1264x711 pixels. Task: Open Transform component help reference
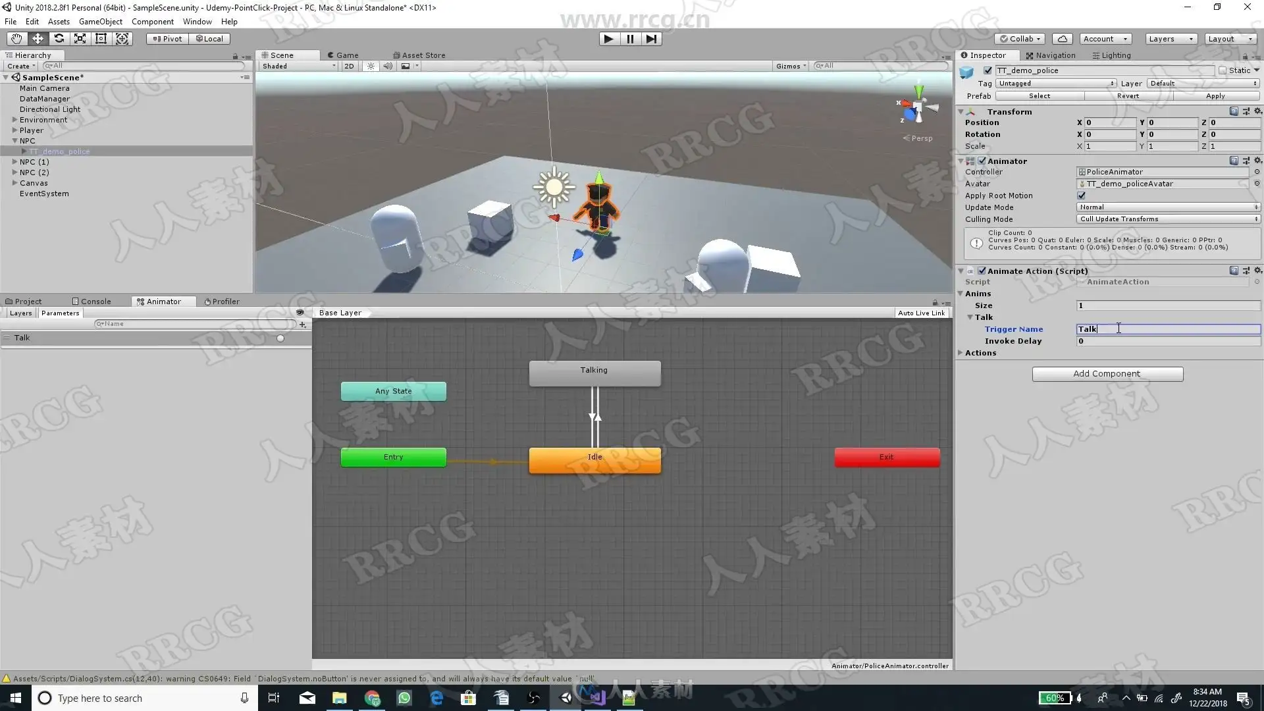coord(1234,111)
